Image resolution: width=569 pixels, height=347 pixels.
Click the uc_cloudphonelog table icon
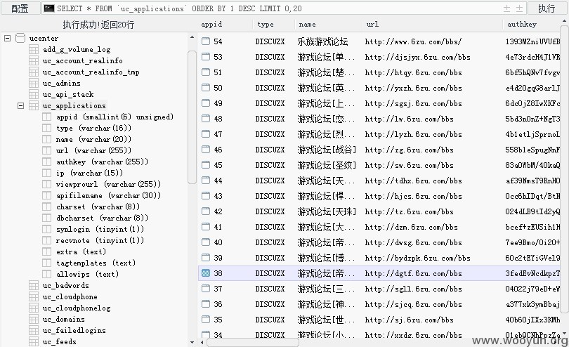pos(34,308)
